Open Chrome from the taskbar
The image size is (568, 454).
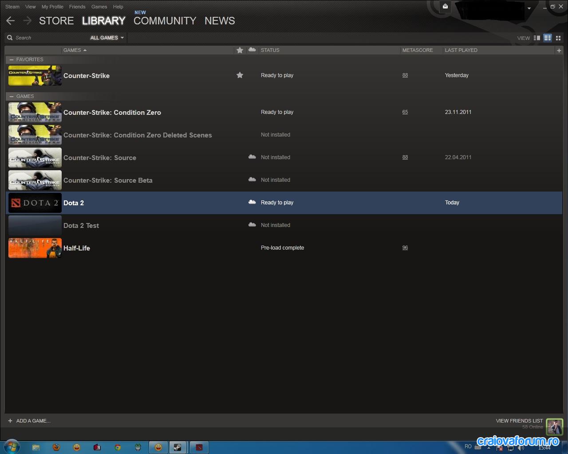[118, 447]
